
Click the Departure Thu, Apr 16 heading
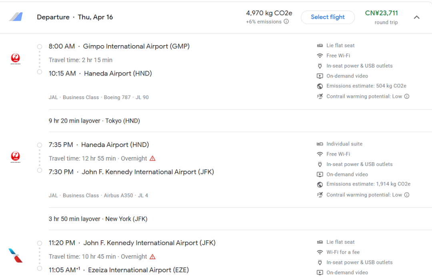[x=75, y=17]
